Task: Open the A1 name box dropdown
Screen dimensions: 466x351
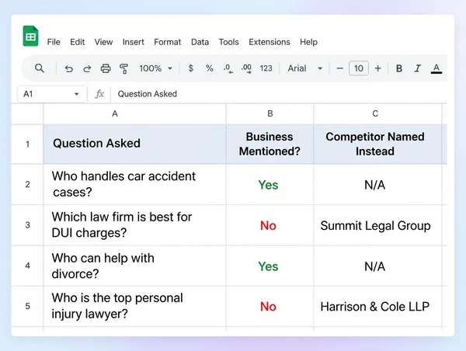Action: [x=76, y=94]
